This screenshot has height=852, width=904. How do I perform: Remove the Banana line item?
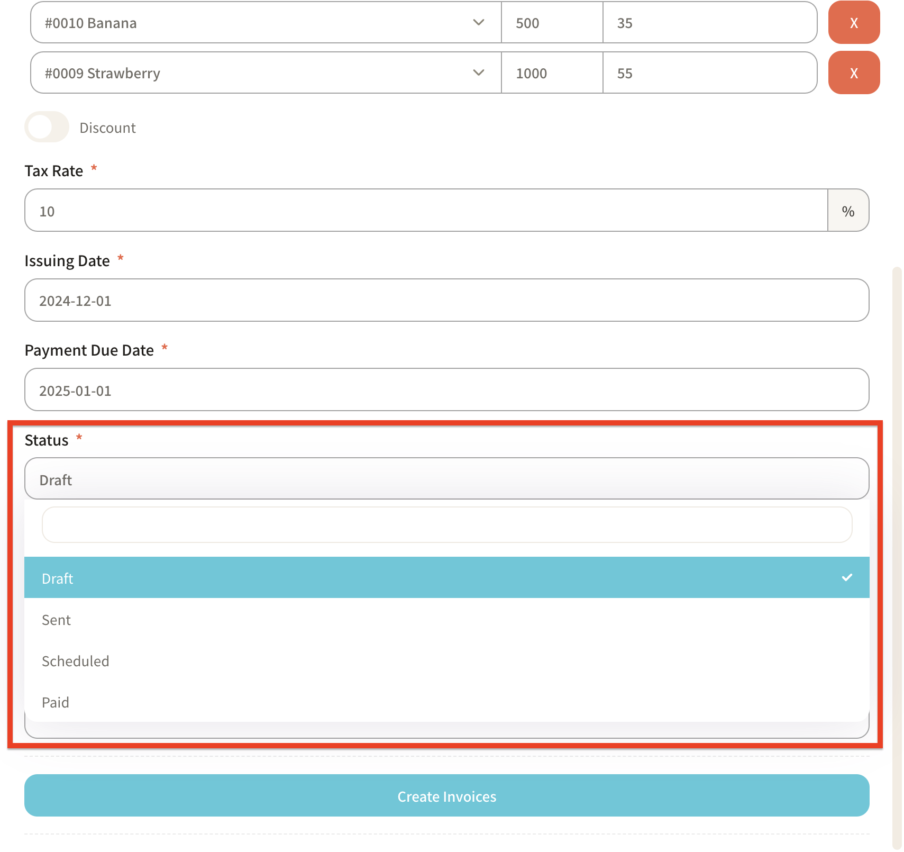pos(853,23)
